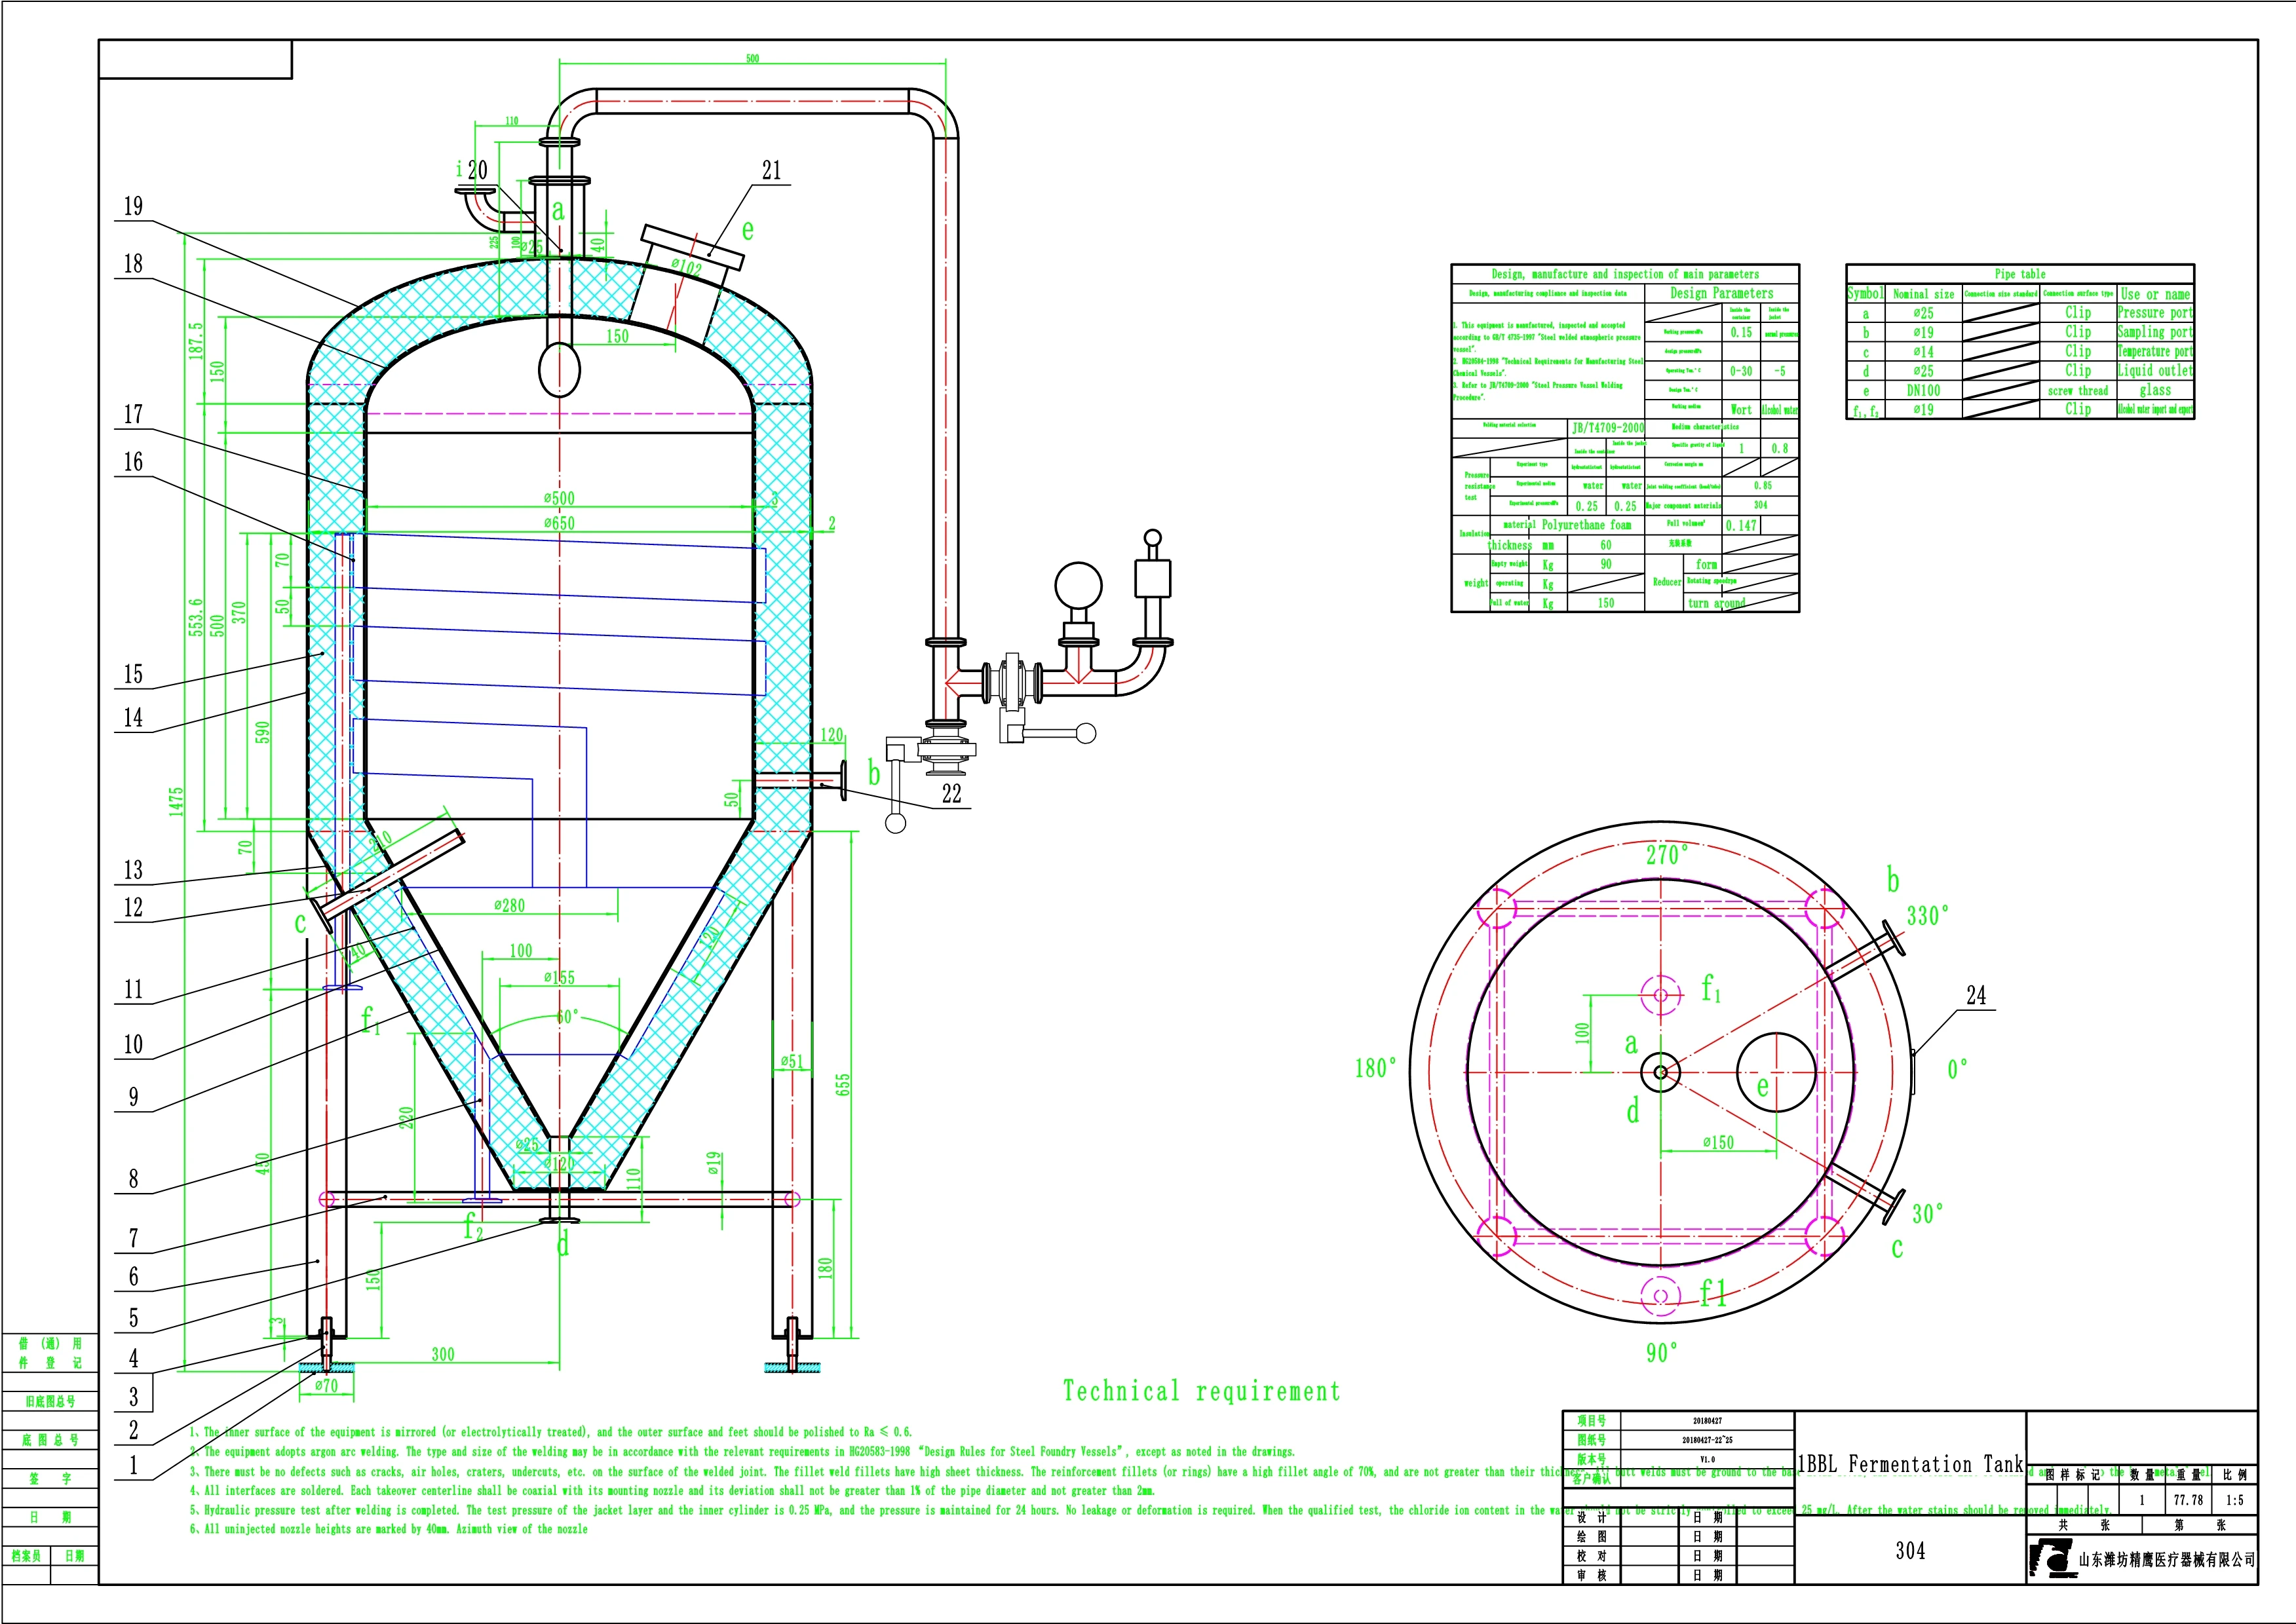Click 'Sampling port' in pipe table
Image resolution: width=2296 pixels, height=1624 pixels.
[x=2155, y=332]
